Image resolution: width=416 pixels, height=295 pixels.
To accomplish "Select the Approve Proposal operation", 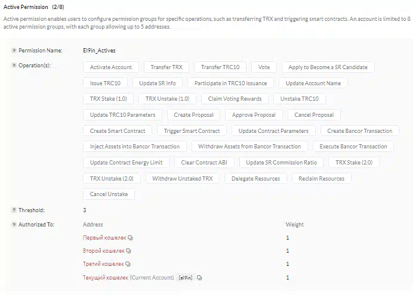I will point(254,115).
